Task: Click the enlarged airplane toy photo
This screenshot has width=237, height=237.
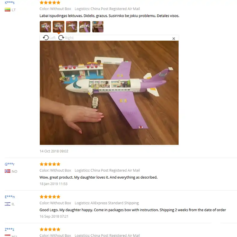Action: (x=109, y=93)
